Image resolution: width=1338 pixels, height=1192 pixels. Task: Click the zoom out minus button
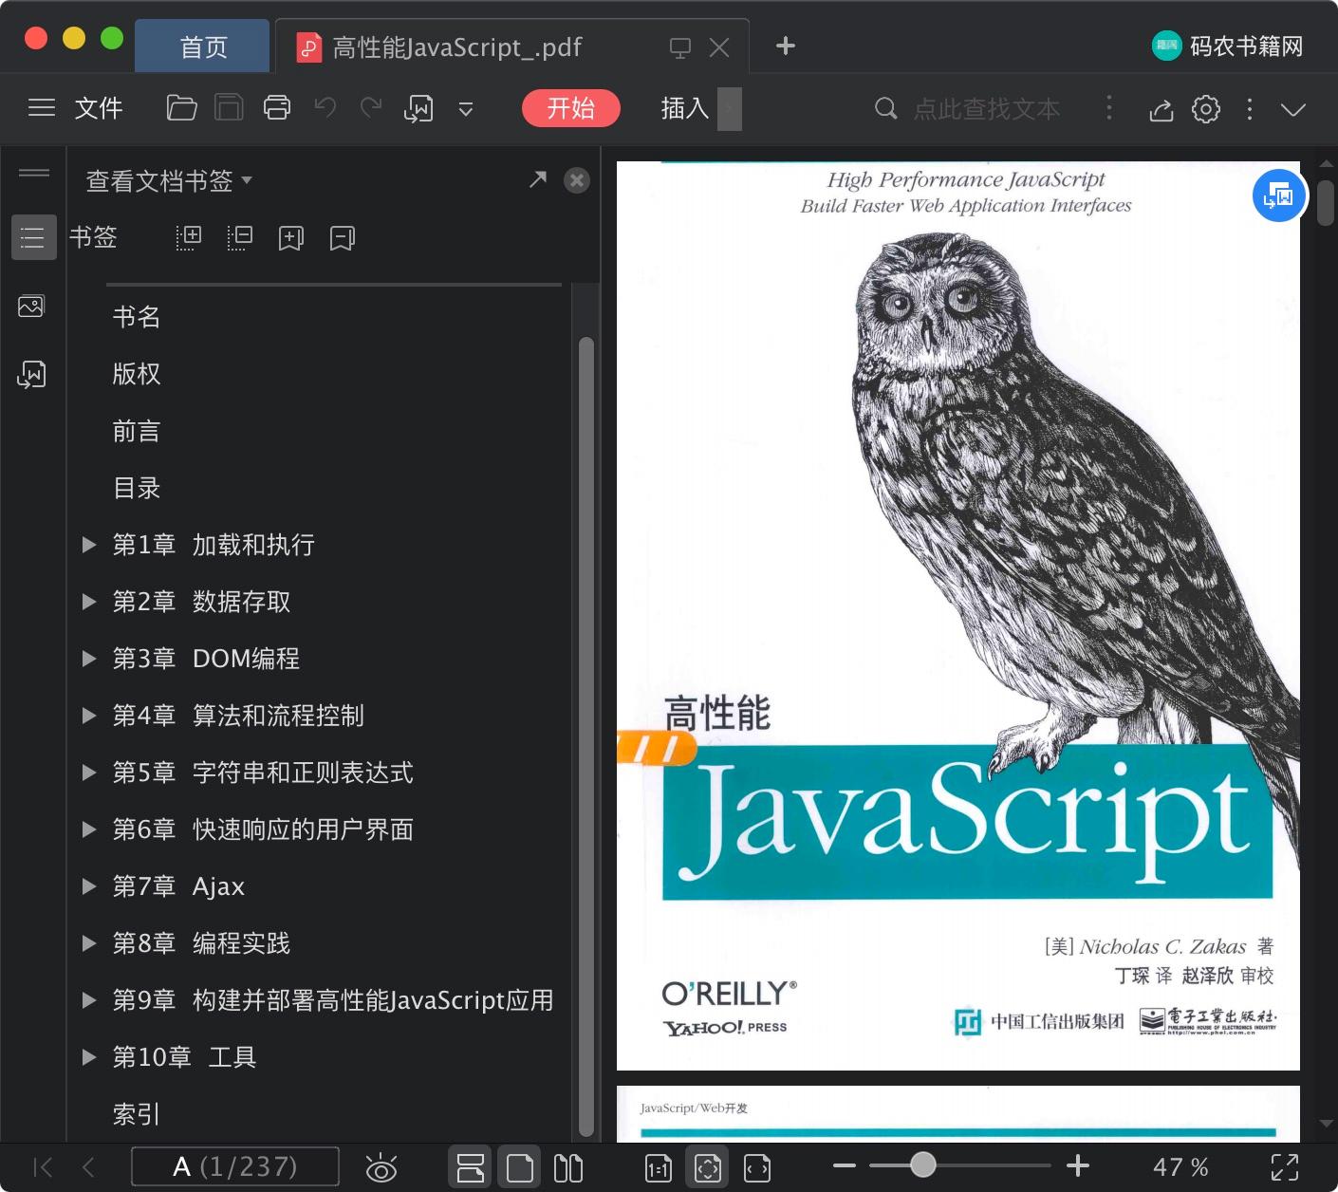(845, 1165)
